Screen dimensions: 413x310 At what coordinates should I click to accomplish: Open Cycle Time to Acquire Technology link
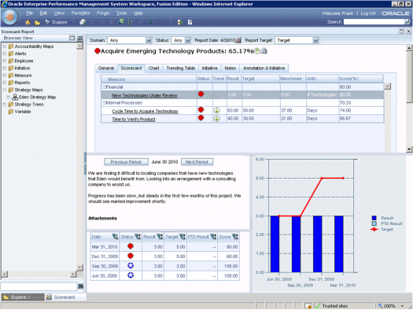coord(145,111)
